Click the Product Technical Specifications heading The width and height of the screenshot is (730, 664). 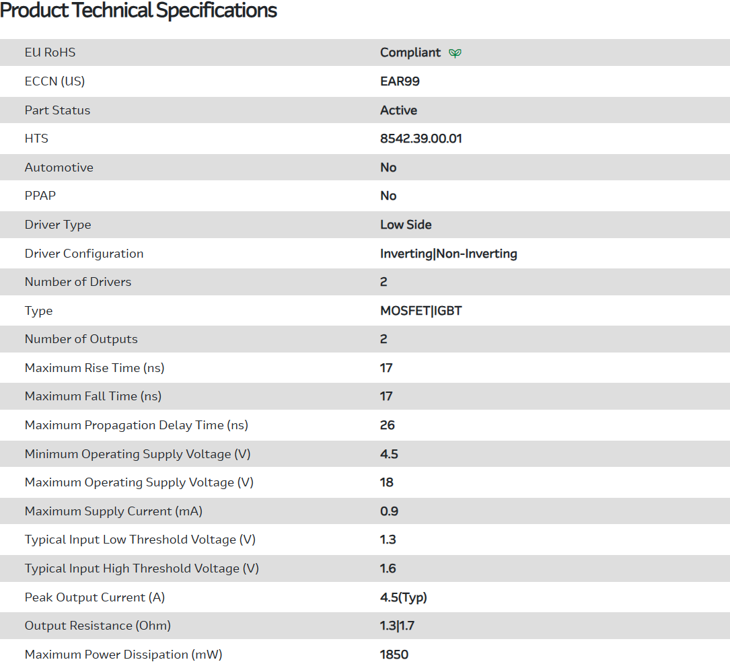click(139, 11)
